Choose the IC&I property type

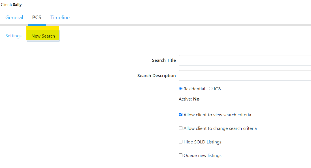tap(210, 88)
